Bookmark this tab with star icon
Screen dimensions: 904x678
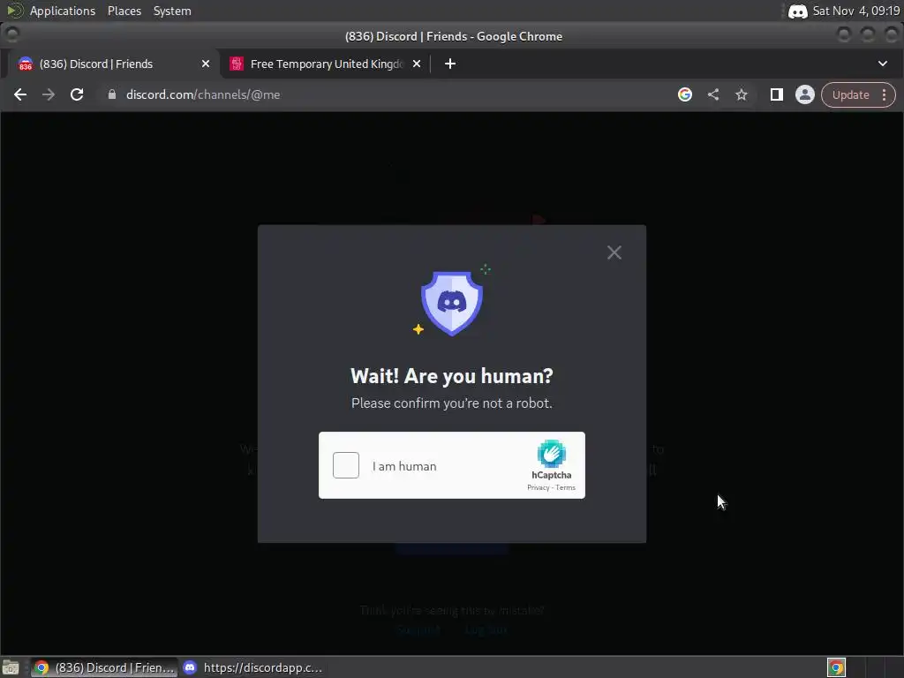coord(742,94)
